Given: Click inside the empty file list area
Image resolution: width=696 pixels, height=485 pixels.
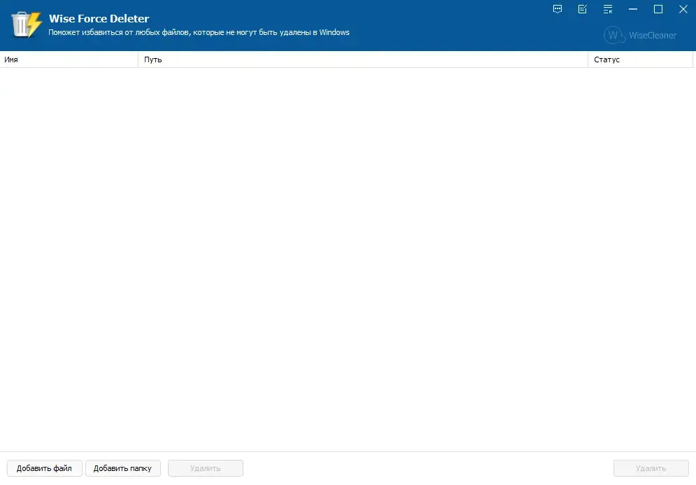Looking at the screenshot, I should pyautogui.click(x=348, y=260).
